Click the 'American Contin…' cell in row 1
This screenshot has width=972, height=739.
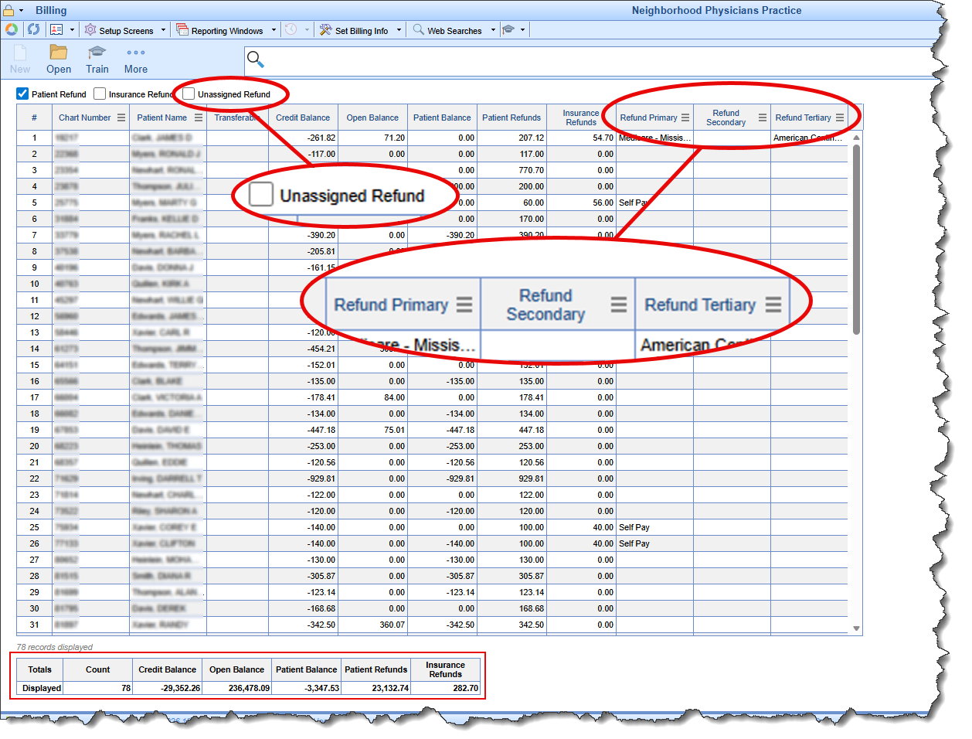pos(809,138)
